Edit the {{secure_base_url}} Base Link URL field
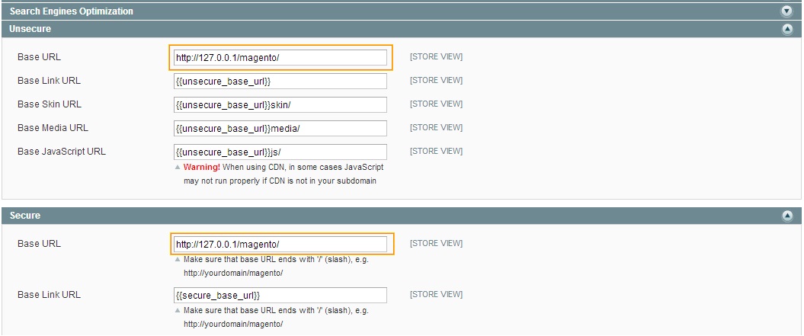This screenshot has width=804, height=336. 280,296
